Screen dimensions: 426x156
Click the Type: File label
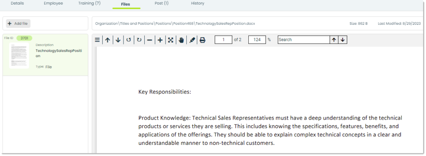[x=43, y=67]
